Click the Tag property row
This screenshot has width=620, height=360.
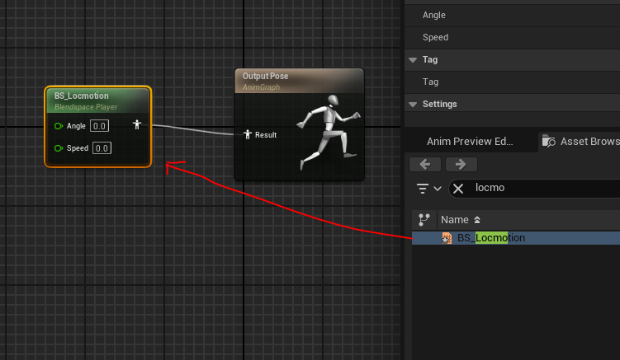coord(512,82)
